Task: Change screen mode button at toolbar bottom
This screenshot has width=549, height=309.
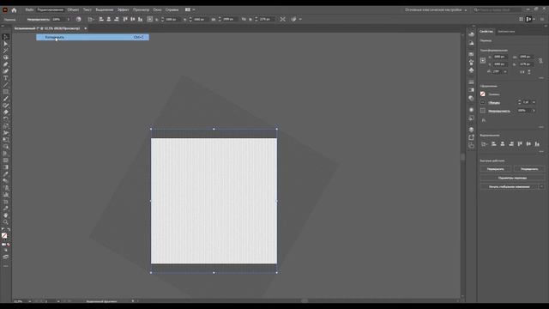Action: (x=6, y=257)
